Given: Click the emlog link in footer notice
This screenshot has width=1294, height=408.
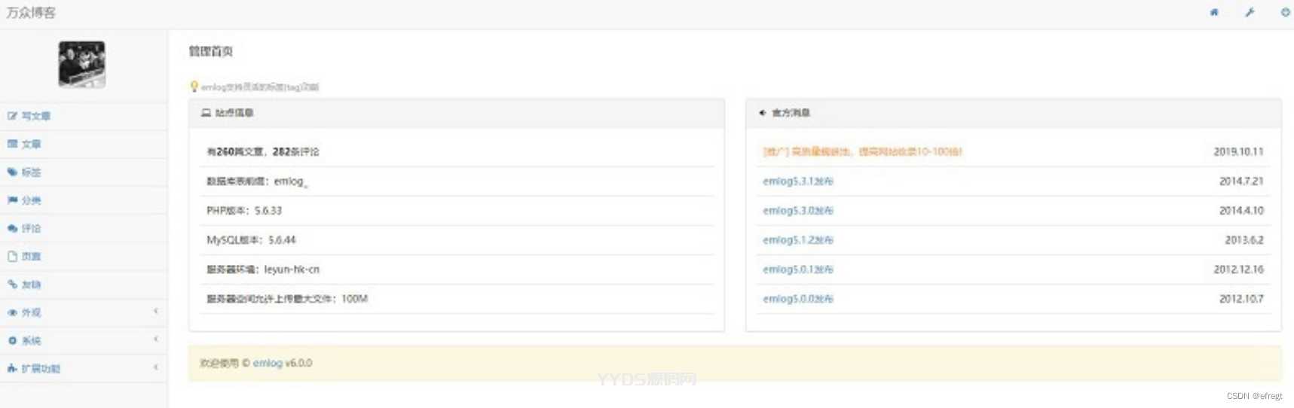Looking at the screenshot, I should tap(268, 363).
